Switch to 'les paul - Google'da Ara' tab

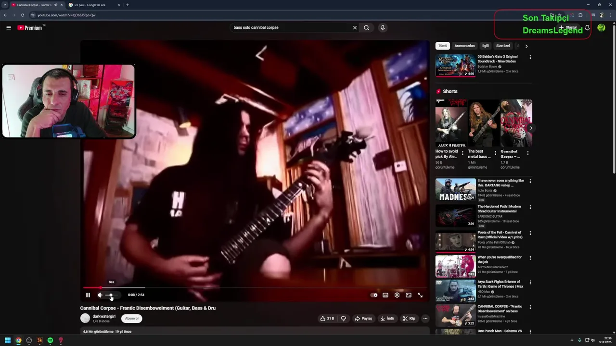click(94, 5)
